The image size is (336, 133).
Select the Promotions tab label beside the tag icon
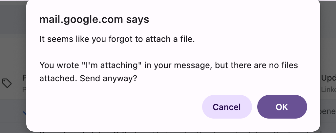tap(24, 78)
